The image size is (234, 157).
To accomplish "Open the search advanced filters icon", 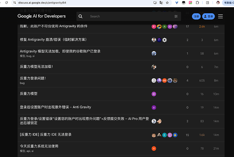I will [x=176, y=16].
